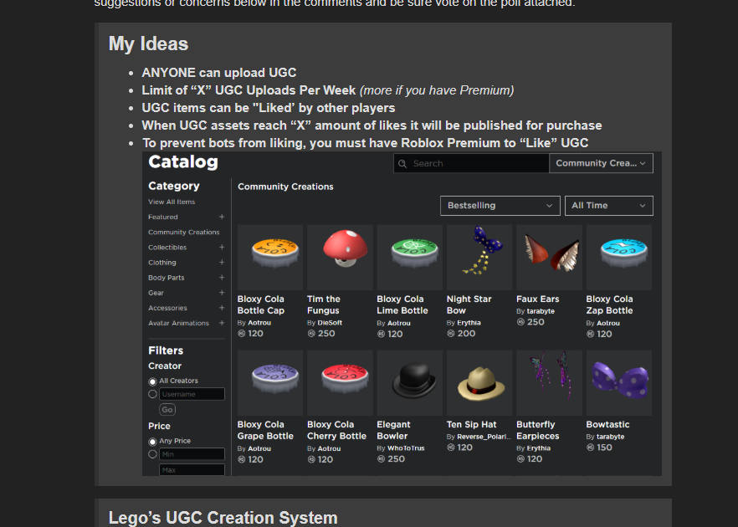The height and width of the screenshot is (527, 738).
Task: Click the Featured category label
Action: (x=163, y=217)
